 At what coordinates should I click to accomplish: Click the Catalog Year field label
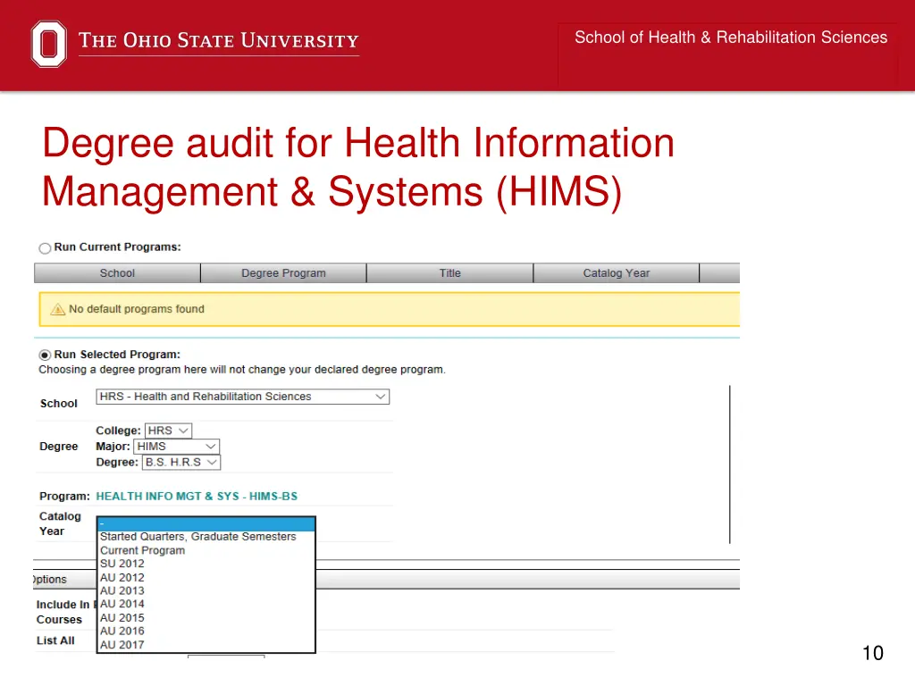[x=60, y=523]
